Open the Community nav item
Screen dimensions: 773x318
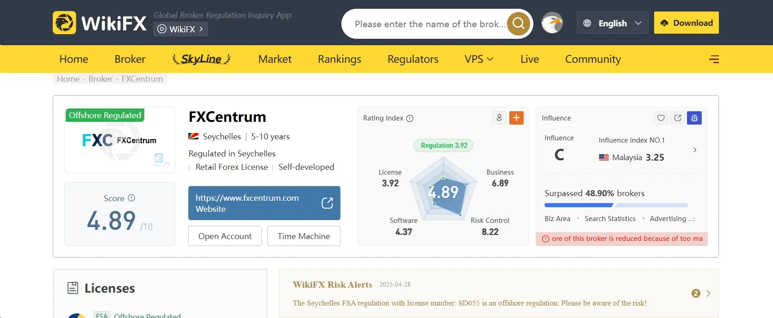(x=593, y=59)
